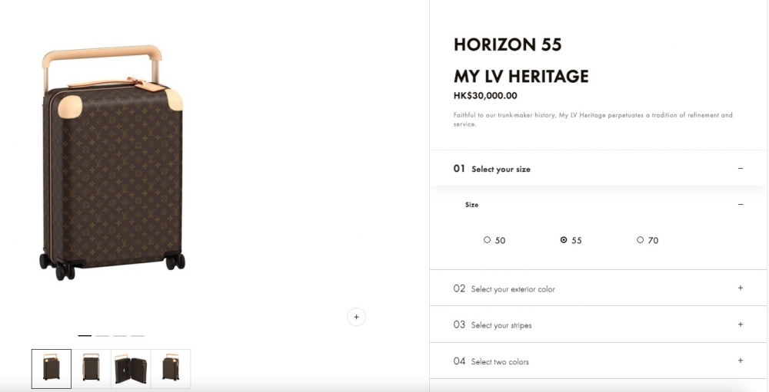769x392 pixels.
Task: Go to third image slide indicator
Action: (x=120, y=336)
